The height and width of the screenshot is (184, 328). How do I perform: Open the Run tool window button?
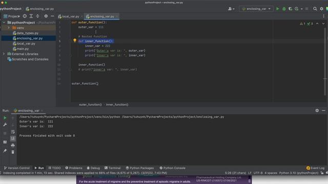click(39, 168)
